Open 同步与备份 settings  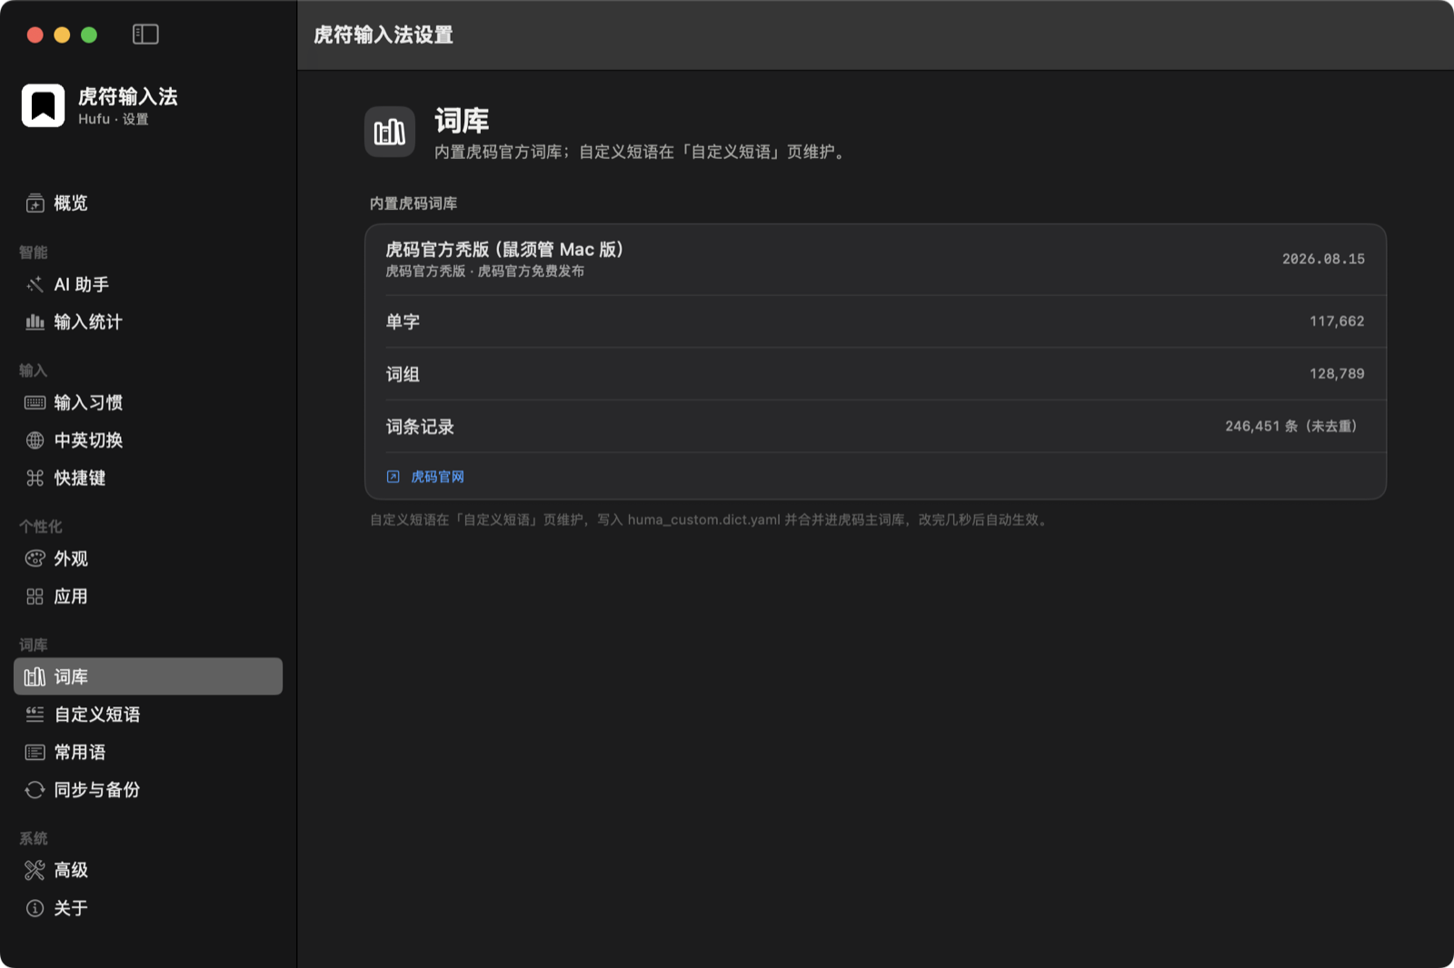coord(148,790)
